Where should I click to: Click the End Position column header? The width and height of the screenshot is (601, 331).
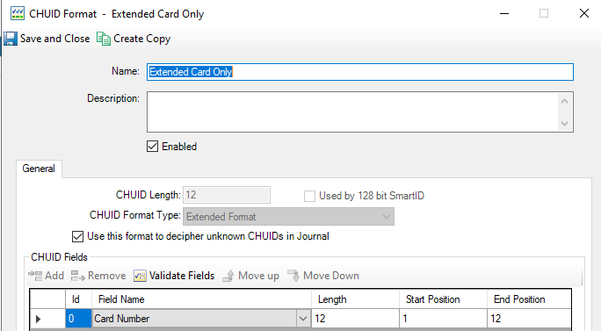(x=529, y=299)
